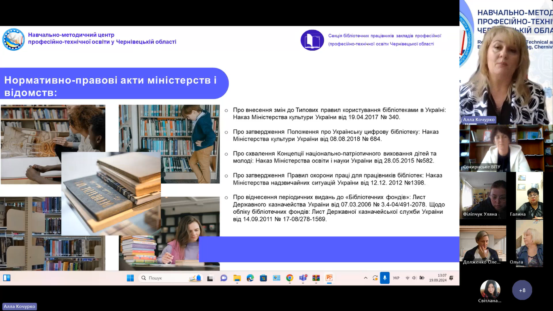Open the УКР input language switcher
Viewport: 553px width, 311px height.
coord(396,278)
